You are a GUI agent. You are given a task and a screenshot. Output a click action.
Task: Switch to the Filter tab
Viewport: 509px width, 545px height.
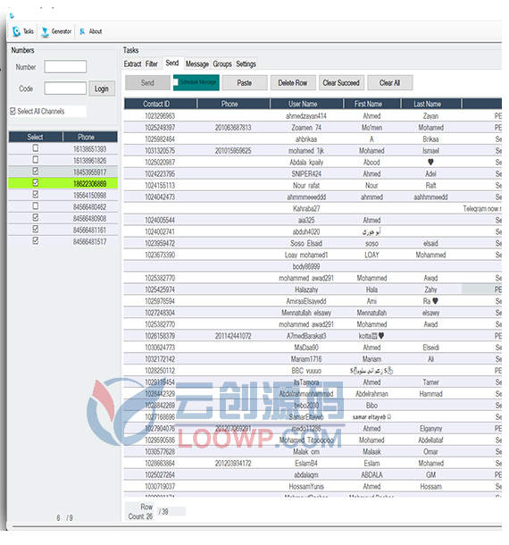pos(152,64)
